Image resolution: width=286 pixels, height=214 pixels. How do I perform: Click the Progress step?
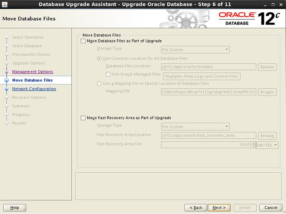[x=21, y=114]
